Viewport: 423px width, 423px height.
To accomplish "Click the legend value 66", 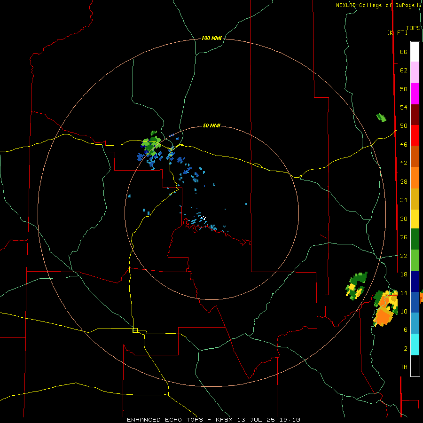I will (404, 52).
